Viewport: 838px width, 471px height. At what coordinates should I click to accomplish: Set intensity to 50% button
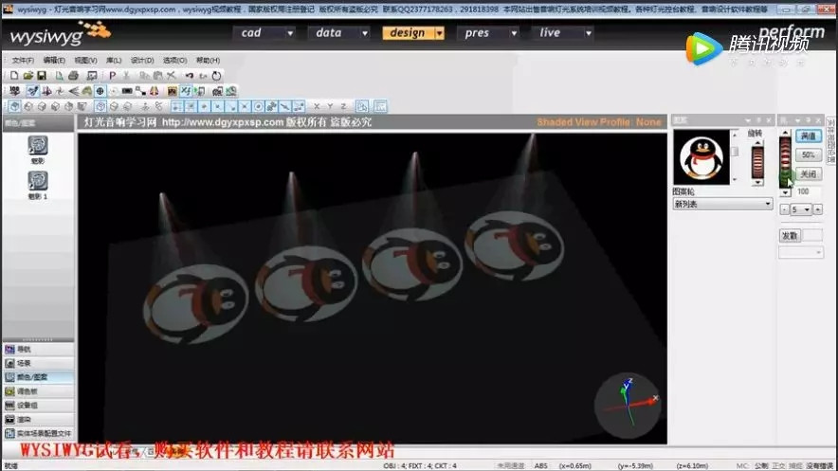tap(809, 154)
